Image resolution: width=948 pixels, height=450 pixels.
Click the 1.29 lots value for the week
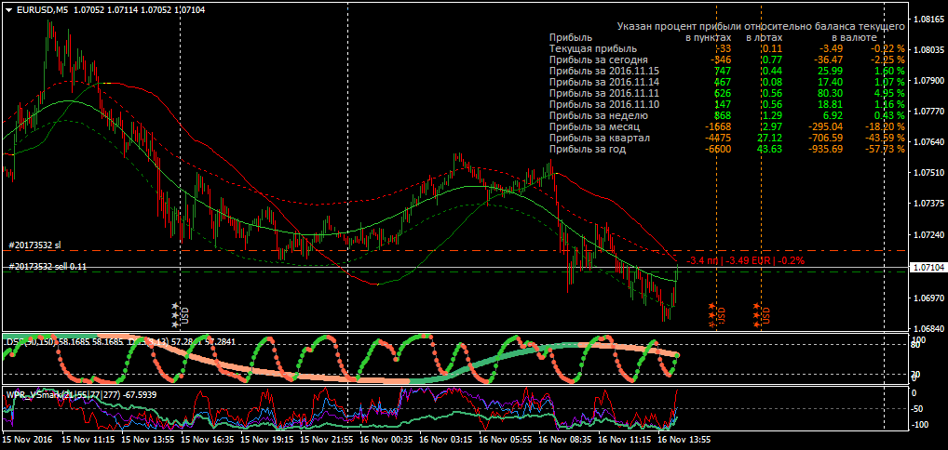click(773, 115)
